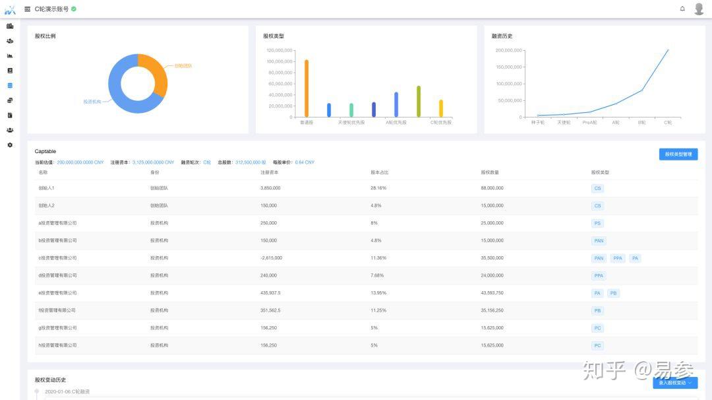
Task: Open the document icon in the sidebar
Action: tap(10, 116)
